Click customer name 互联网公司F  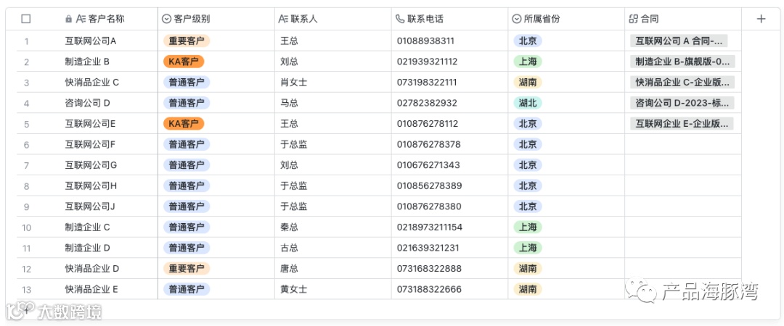pos(90,145)
